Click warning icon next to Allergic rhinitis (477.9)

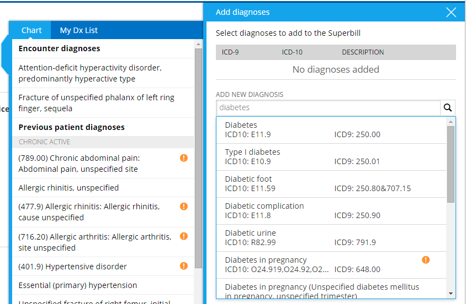pos(184,207)
